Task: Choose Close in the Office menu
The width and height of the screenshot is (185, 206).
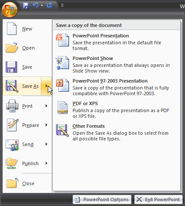Action: 27,183
